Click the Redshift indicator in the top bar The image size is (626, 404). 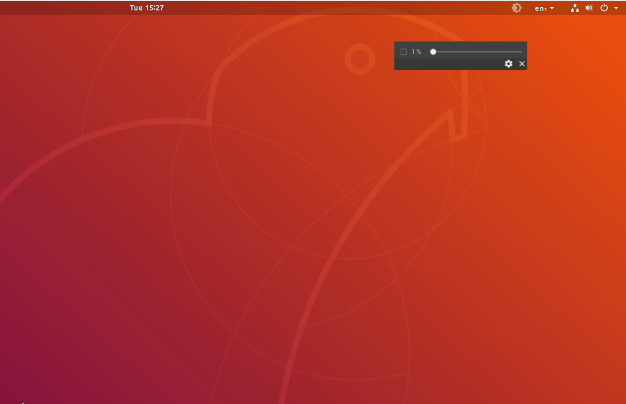click(516, 8)
